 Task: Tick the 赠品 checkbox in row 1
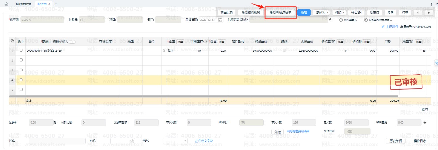(284, 50)
